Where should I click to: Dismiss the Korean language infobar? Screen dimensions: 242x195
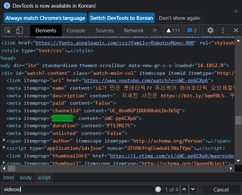click(236, 11)
